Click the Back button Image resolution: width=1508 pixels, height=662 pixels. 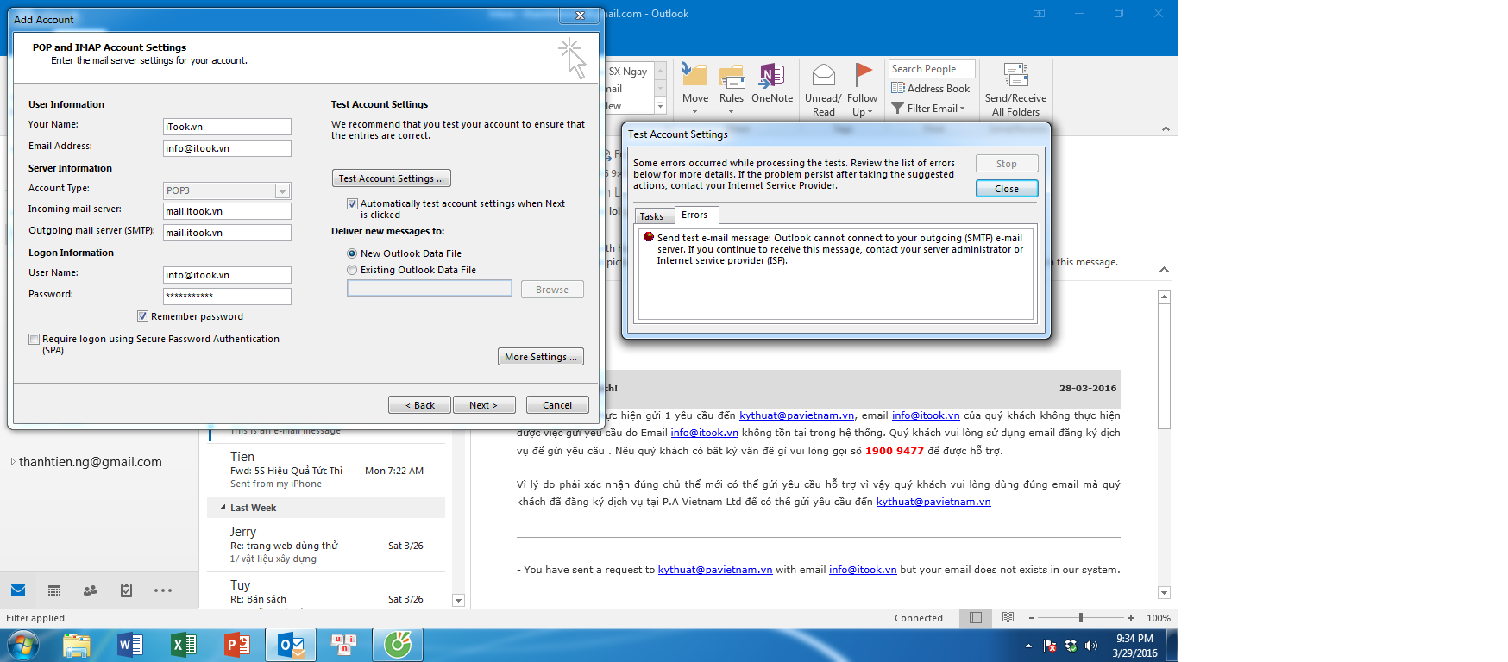coord(420,405)
